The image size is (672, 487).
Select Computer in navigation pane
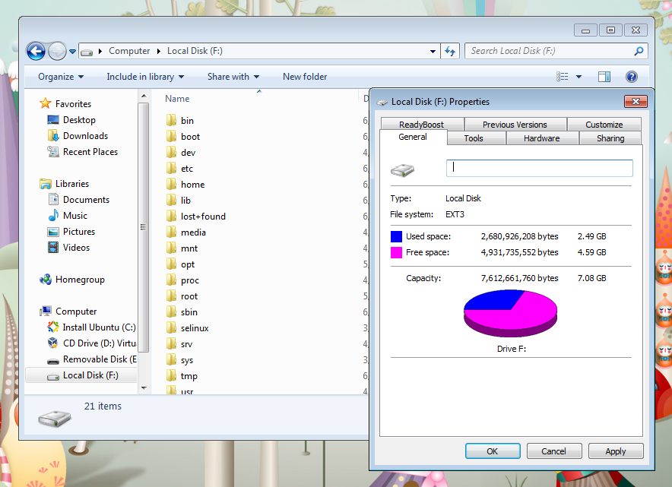(76, 311)
